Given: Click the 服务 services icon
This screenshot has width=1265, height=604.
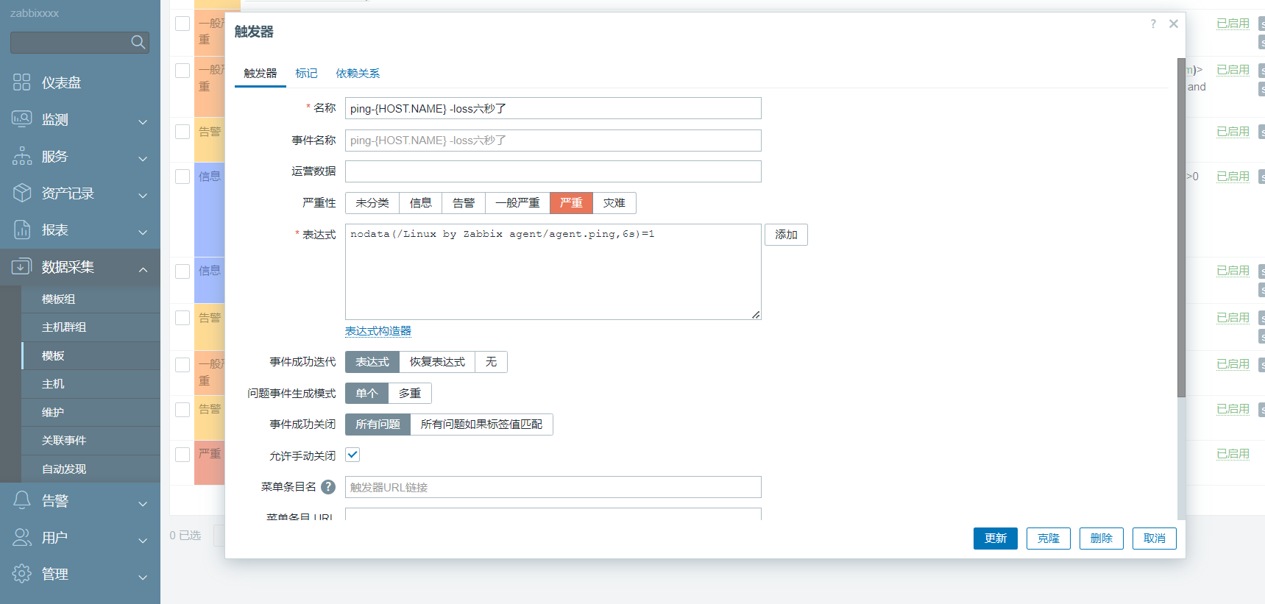Looking at the screenshot, I should (x=22, y=156).
